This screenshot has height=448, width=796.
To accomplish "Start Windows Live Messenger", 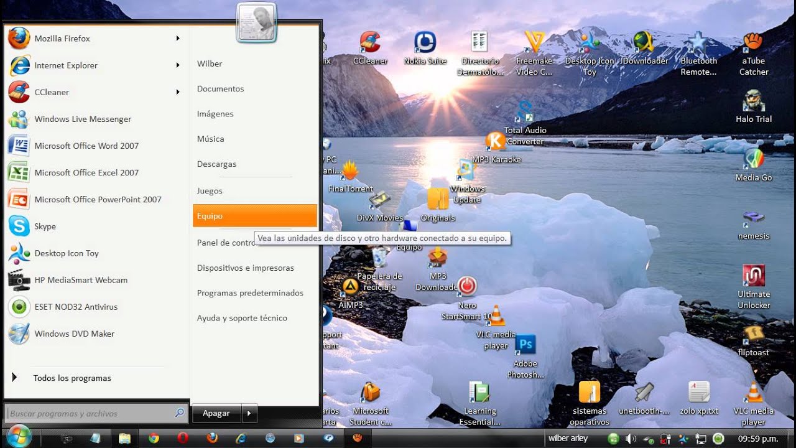I will point(96,119).
